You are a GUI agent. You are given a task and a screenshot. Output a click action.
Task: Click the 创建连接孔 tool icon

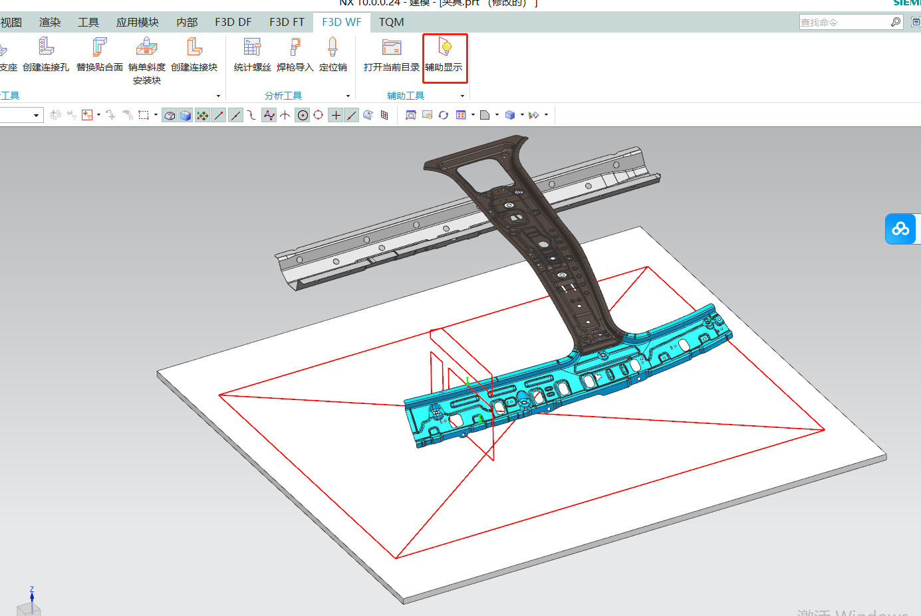tap(46, 47)
